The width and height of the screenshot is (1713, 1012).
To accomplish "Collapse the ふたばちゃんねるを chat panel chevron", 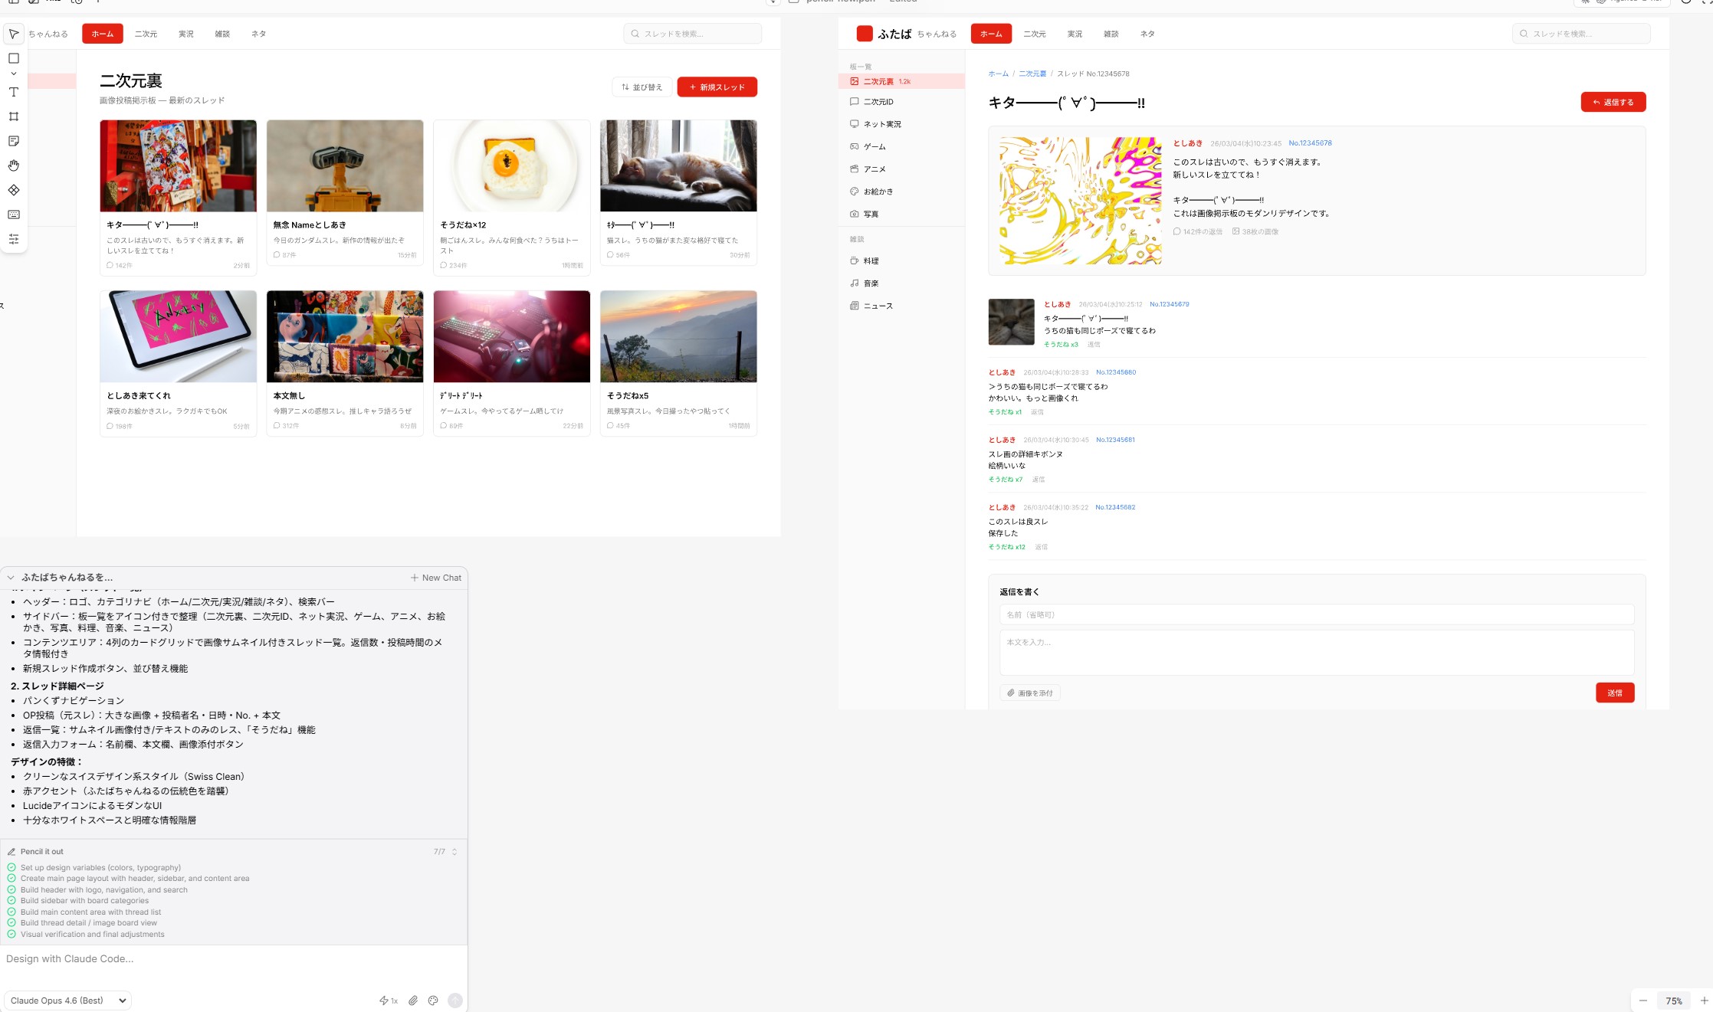I will (11, 578).
